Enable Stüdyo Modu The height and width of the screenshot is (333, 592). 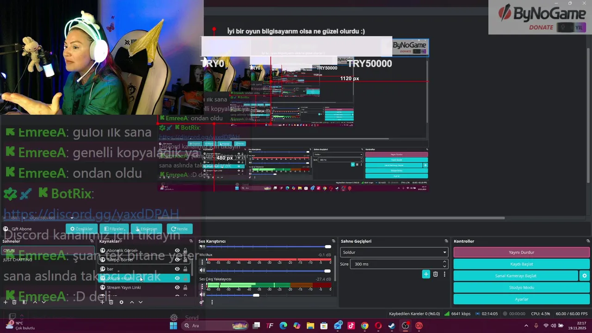[521, 288]
